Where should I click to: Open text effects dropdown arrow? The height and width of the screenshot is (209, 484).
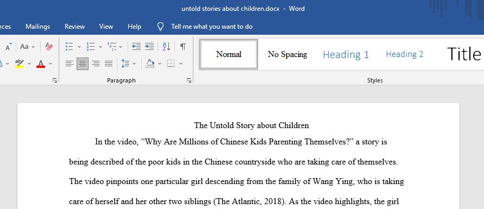click(8, 64)
